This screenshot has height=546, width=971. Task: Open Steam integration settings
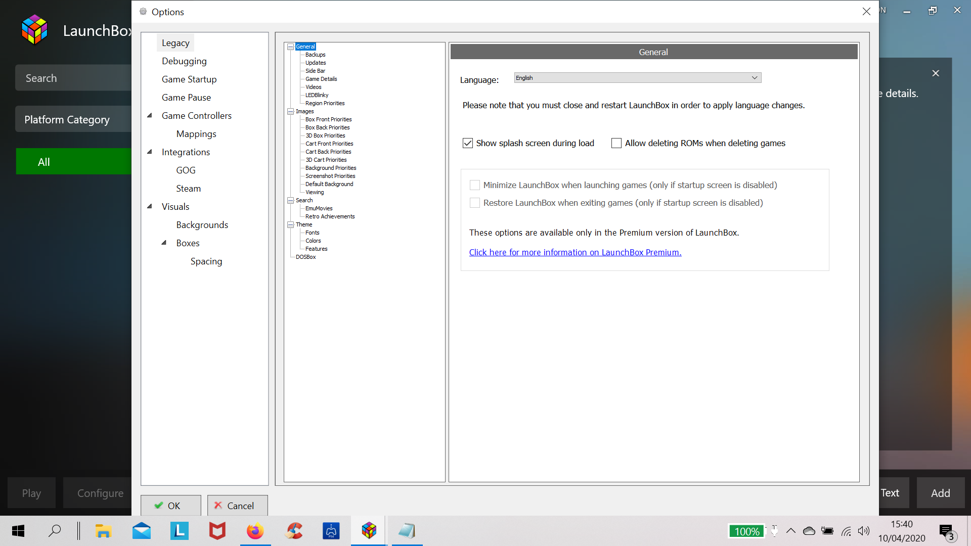click(x=189, y=189)
